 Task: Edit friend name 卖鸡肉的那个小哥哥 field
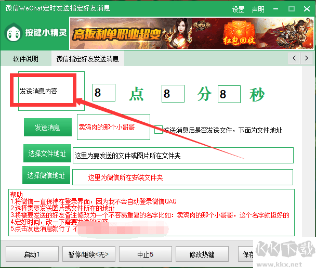click(x=113, y=127)
